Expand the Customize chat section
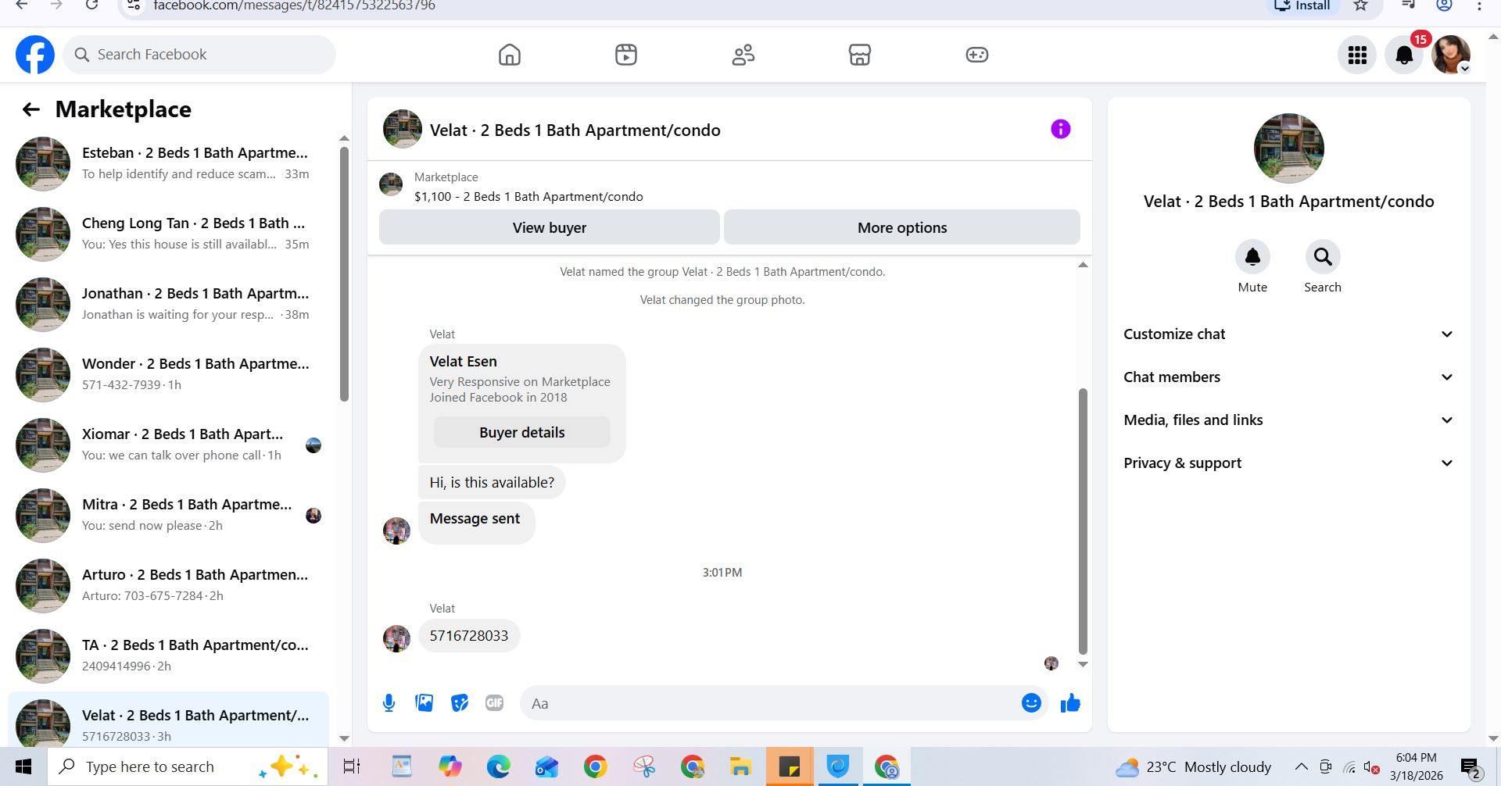The width and height of the screenshot is (1501, 786). pos(1288,334)
